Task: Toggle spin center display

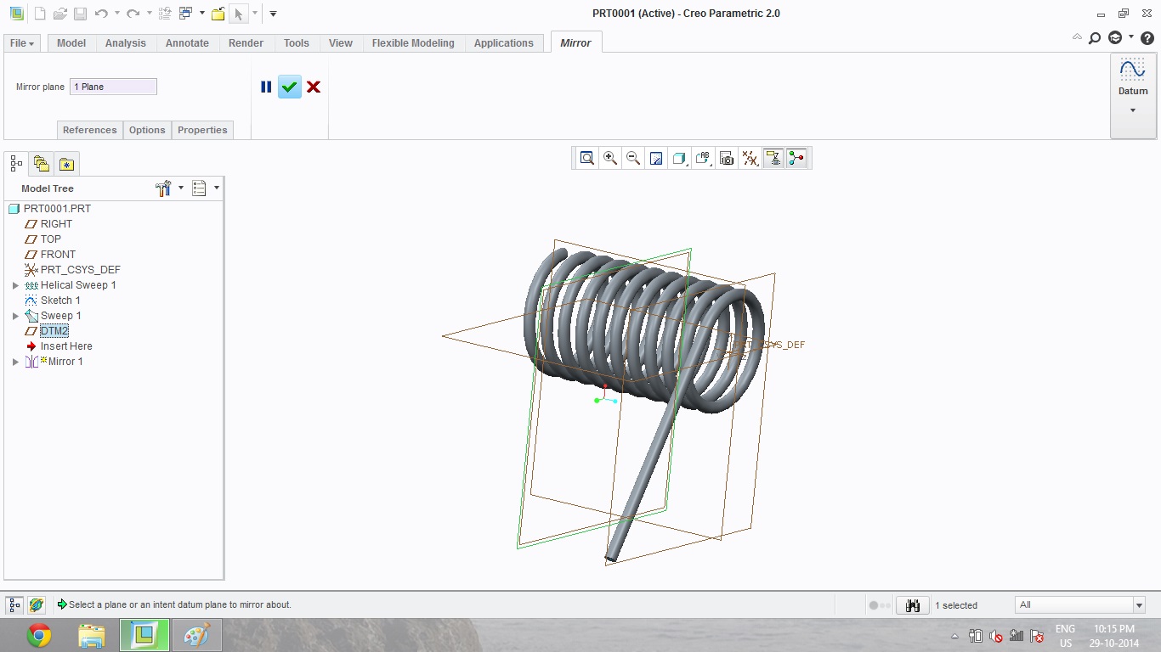Action: tap(796, 158)
